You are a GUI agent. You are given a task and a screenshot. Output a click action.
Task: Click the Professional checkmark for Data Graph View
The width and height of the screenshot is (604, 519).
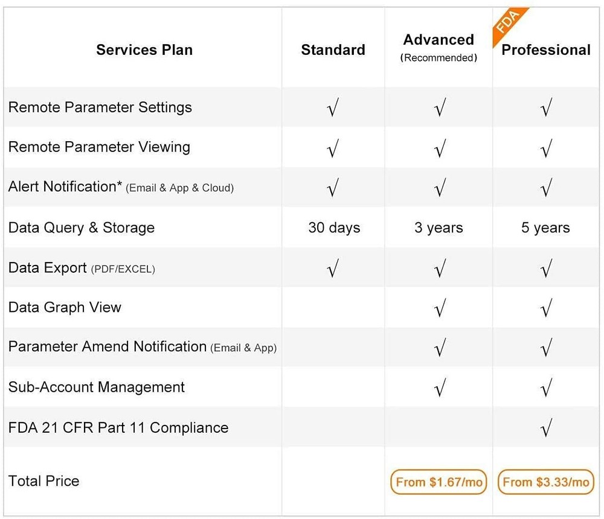click(x=546, y=308)
